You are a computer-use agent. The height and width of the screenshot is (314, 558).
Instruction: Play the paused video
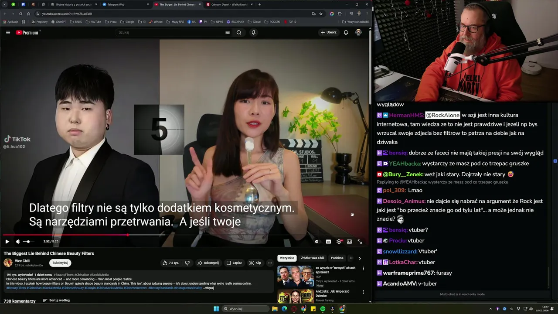[x=7, y=241]
